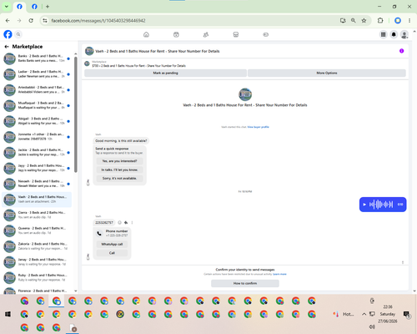Open Chrome three-dot menu
Viewport: 417px width, 334px height.
point(409,21)
